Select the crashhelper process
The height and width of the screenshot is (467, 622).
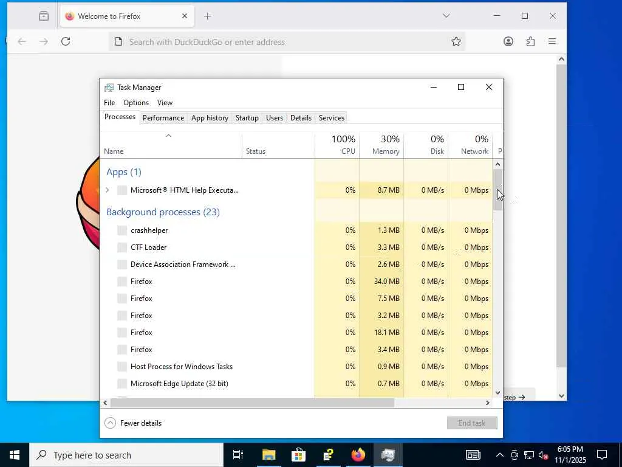296,230
